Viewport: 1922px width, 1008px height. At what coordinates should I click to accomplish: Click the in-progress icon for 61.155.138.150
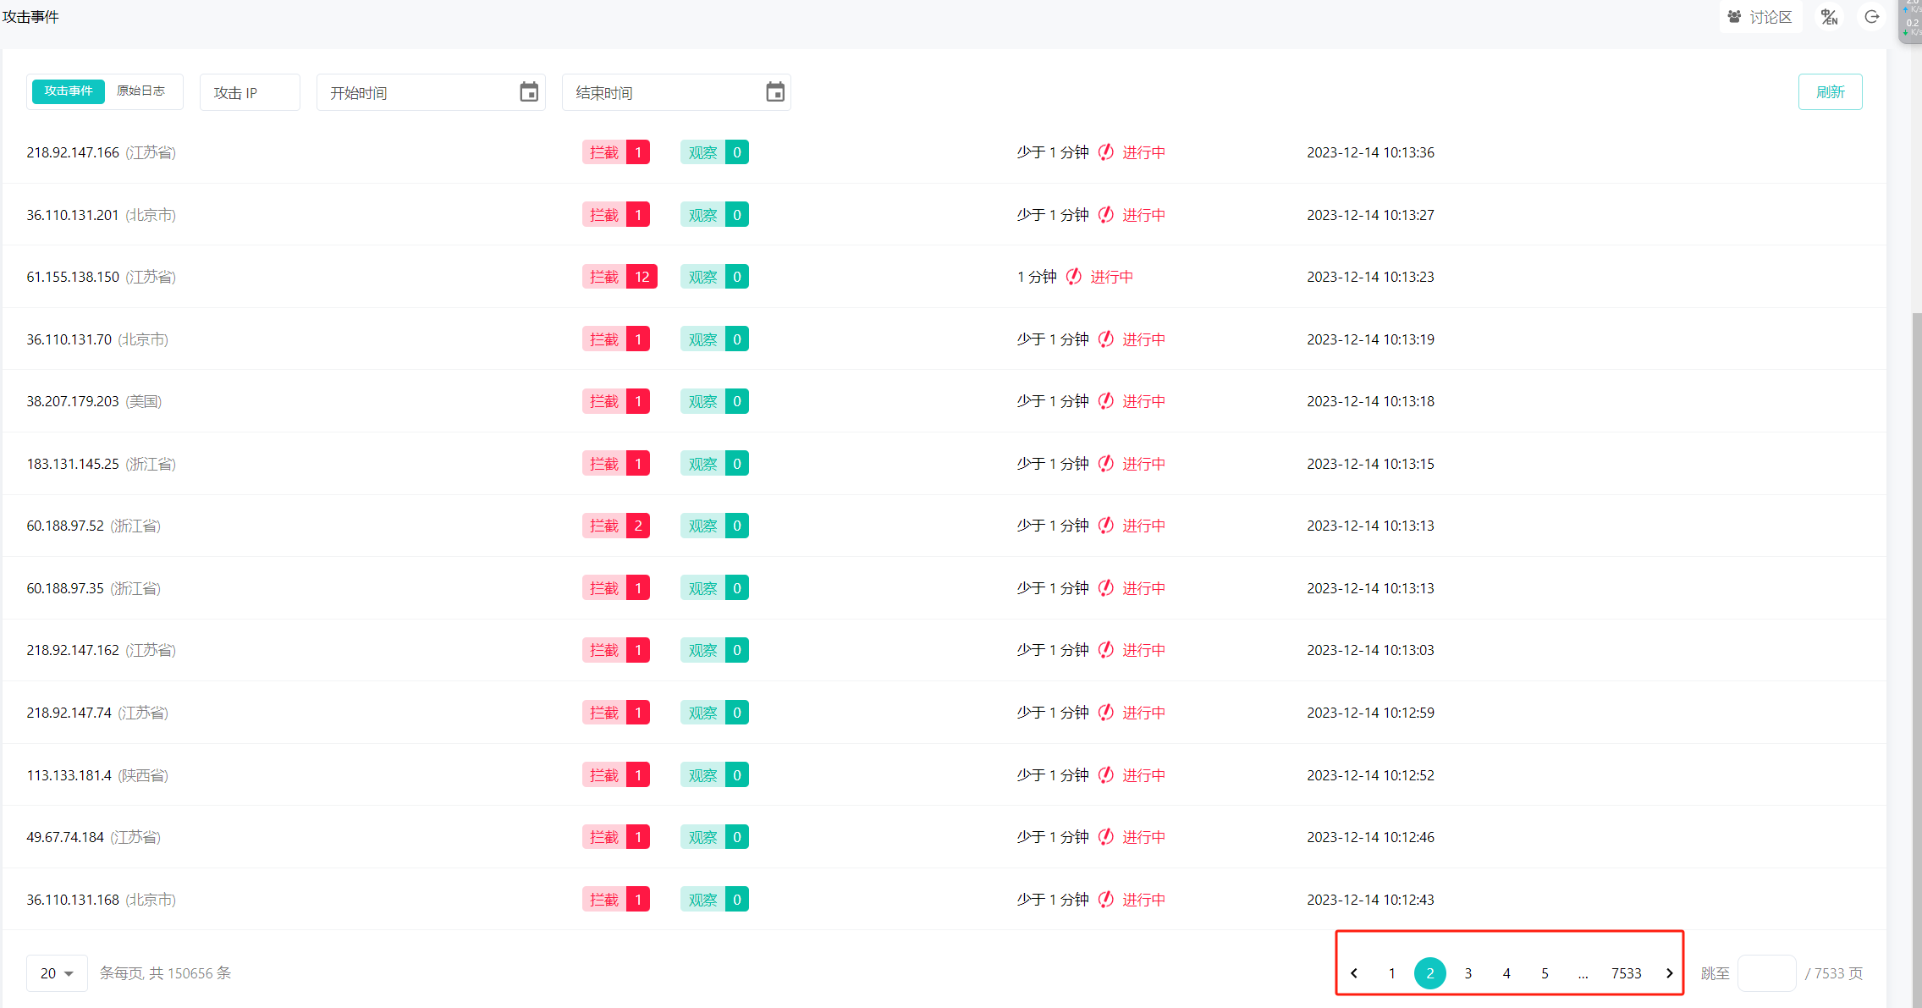pos(1073,277)
